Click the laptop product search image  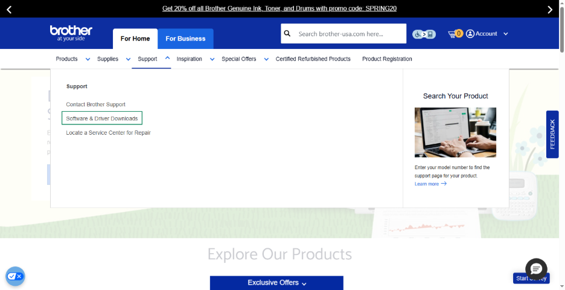click(456, 132)
